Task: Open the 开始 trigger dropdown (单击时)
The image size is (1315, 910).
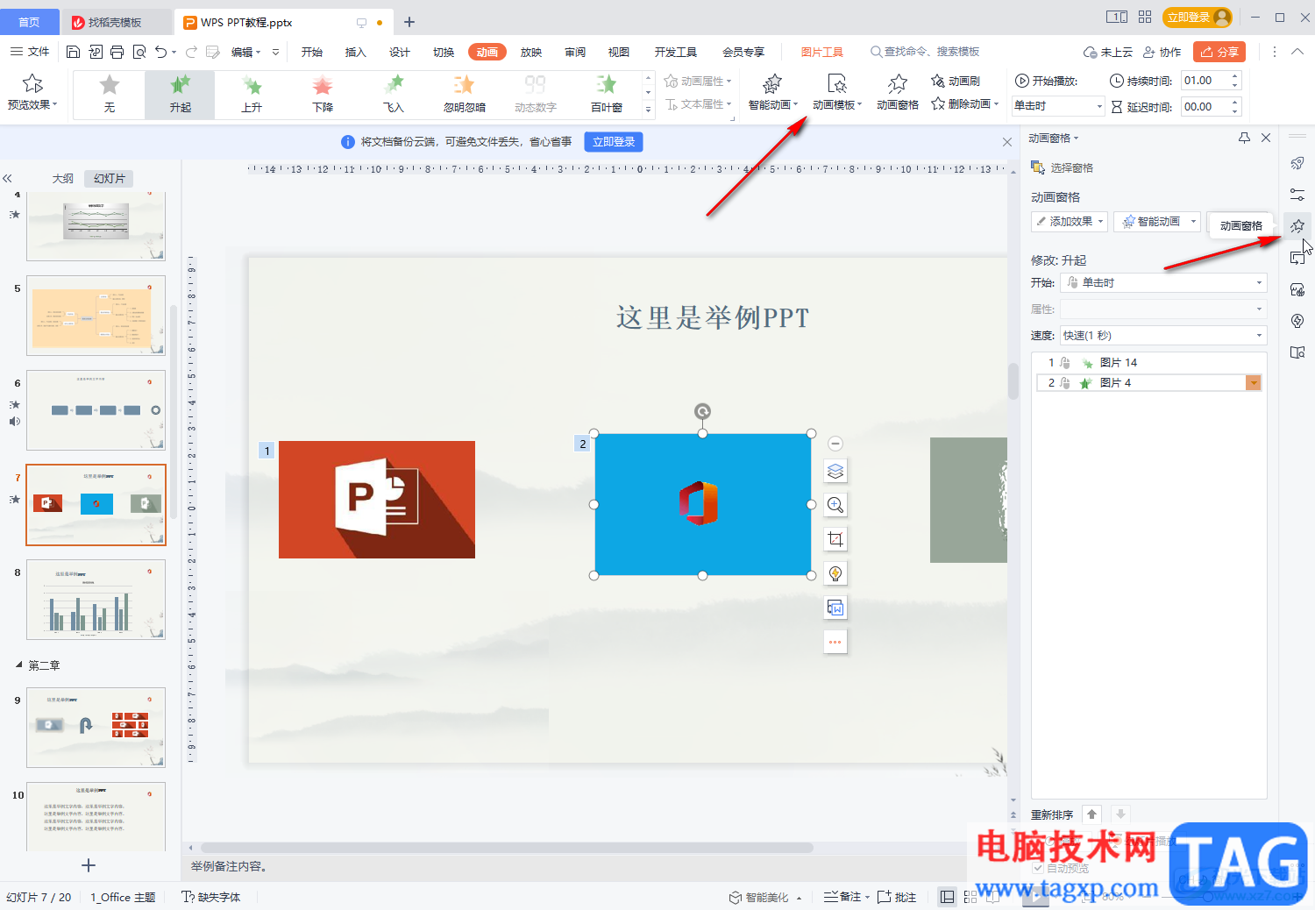Action: pos(1163,282)
